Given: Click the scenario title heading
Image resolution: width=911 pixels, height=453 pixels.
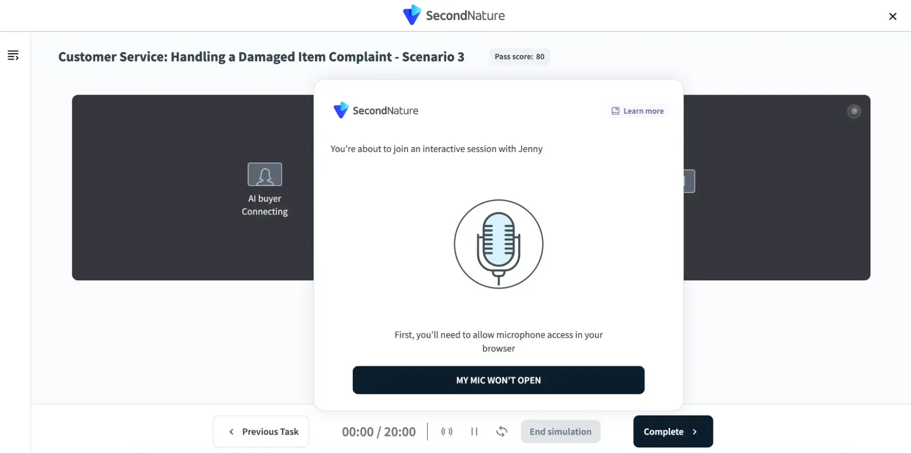Looking at the screenshot, I should pos(261,57).
